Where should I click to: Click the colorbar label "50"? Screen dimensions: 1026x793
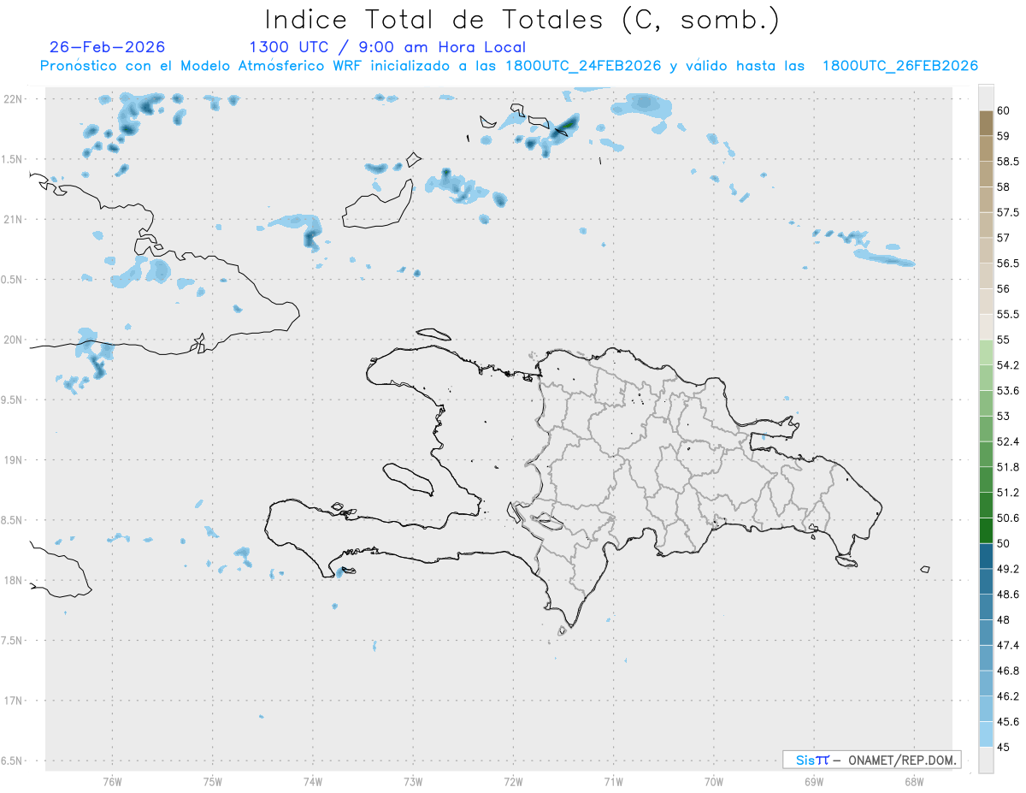(x=1004, y=543)
